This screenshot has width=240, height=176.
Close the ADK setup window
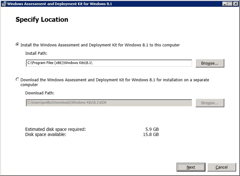235,4
